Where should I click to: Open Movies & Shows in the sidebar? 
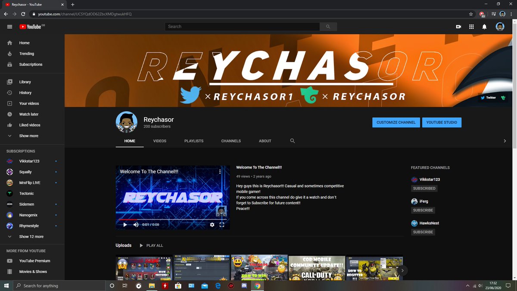32,272
